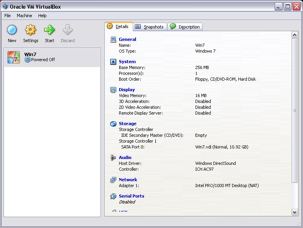
Task: Click the details scrollbar down arrow
Action: pyautogui.click(x=294, y=212)
